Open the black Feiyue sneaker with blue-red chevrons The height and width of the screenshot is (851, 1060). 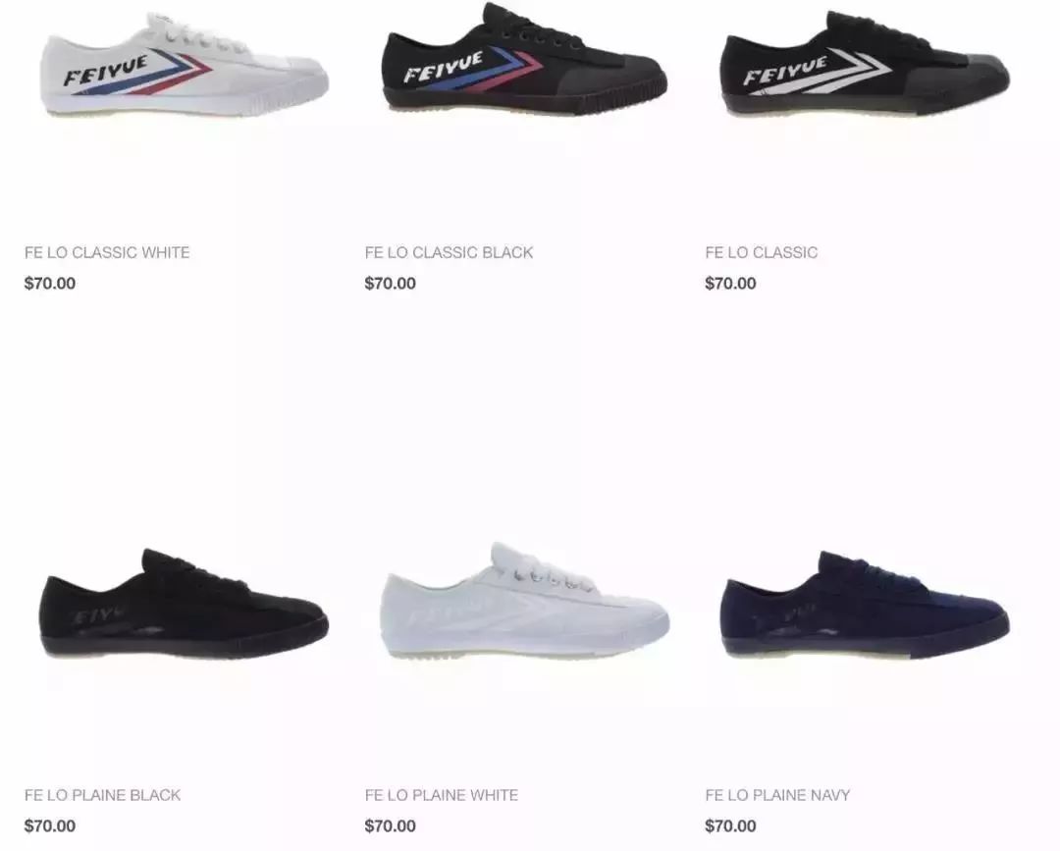[524, 60]
